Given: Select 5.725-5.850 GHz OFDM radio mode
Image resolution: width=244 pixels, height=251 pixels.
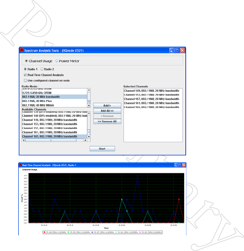Looking at the screenshot, I should 54,93.
